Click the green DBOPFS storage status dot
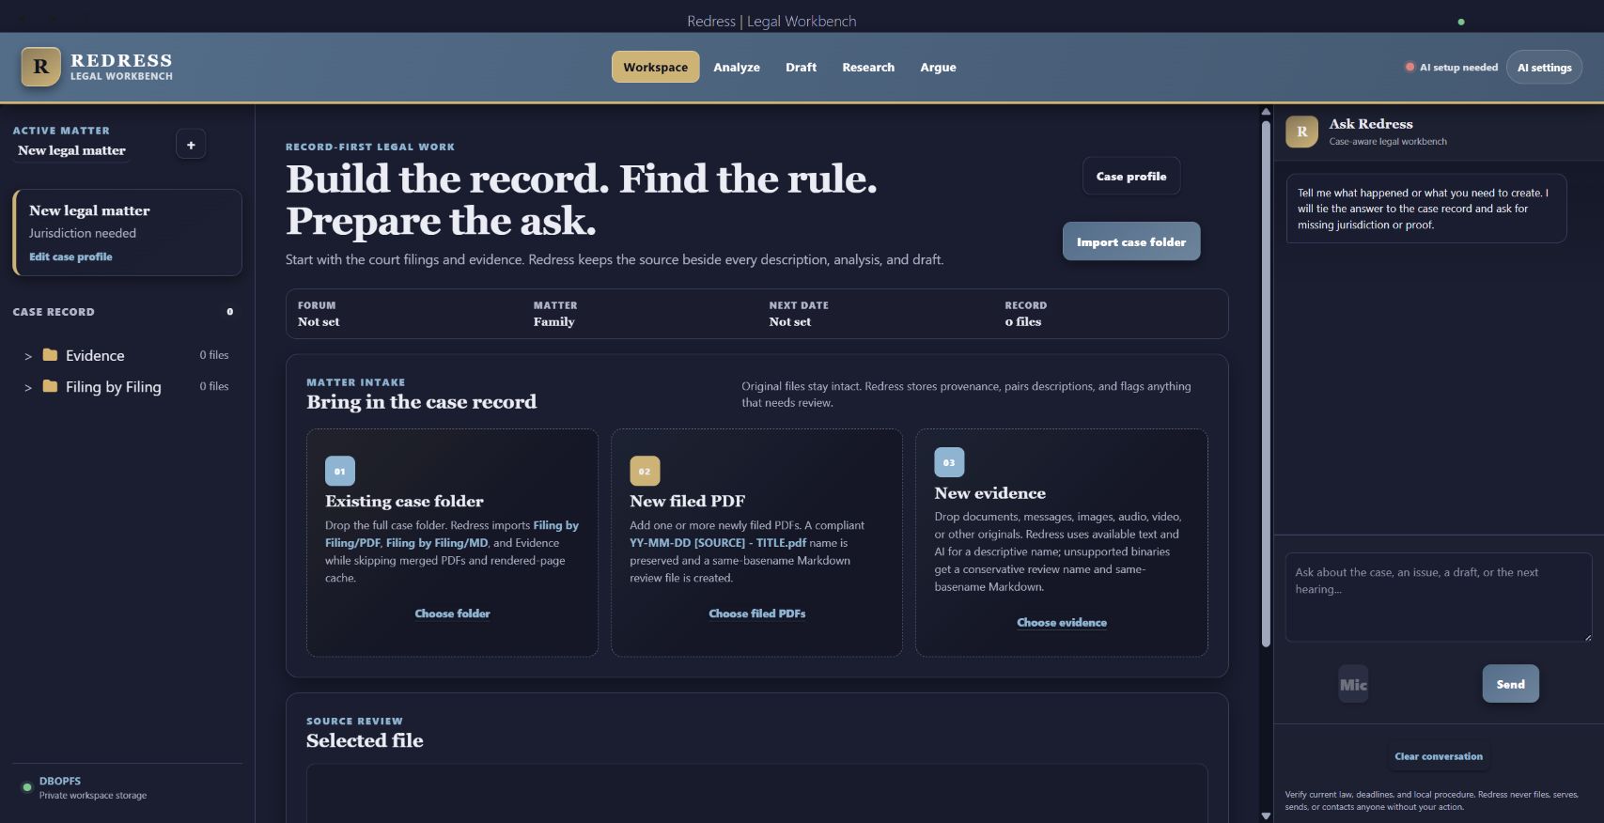Viewport: 1604px width, 823px height. coord(26,787)
